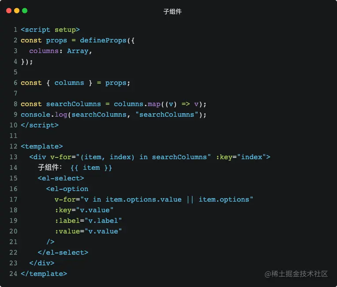Click the "searchColumns" string literal on line 9

click(167, 115)
